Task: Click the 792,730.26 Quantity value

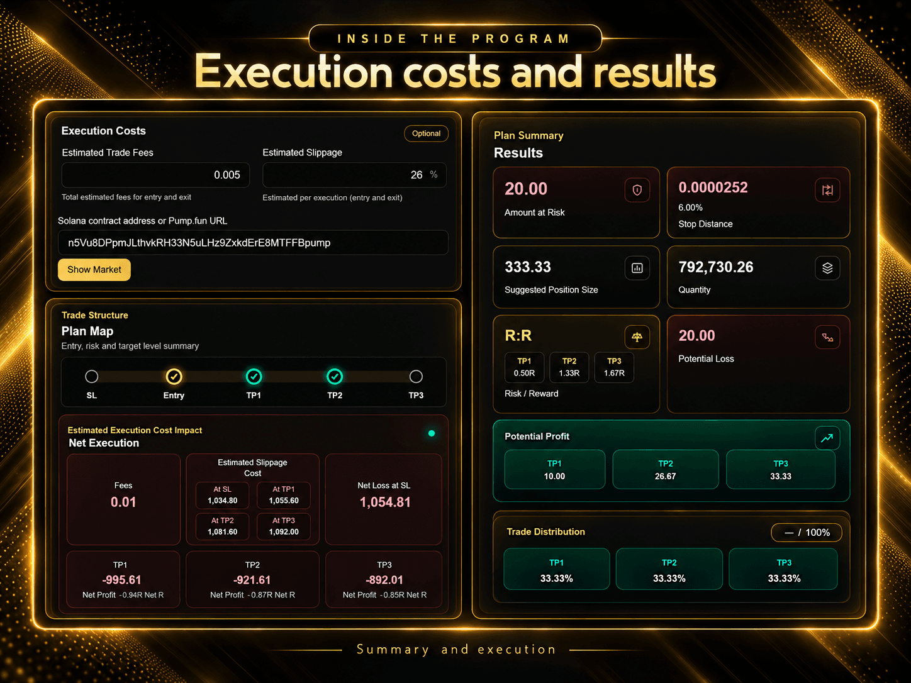Action: [716, 267]
